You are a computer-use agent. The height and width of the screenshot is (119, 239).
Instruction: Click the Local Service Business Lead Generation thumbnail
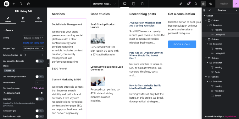pyautogui.click(x=97, y=81)
